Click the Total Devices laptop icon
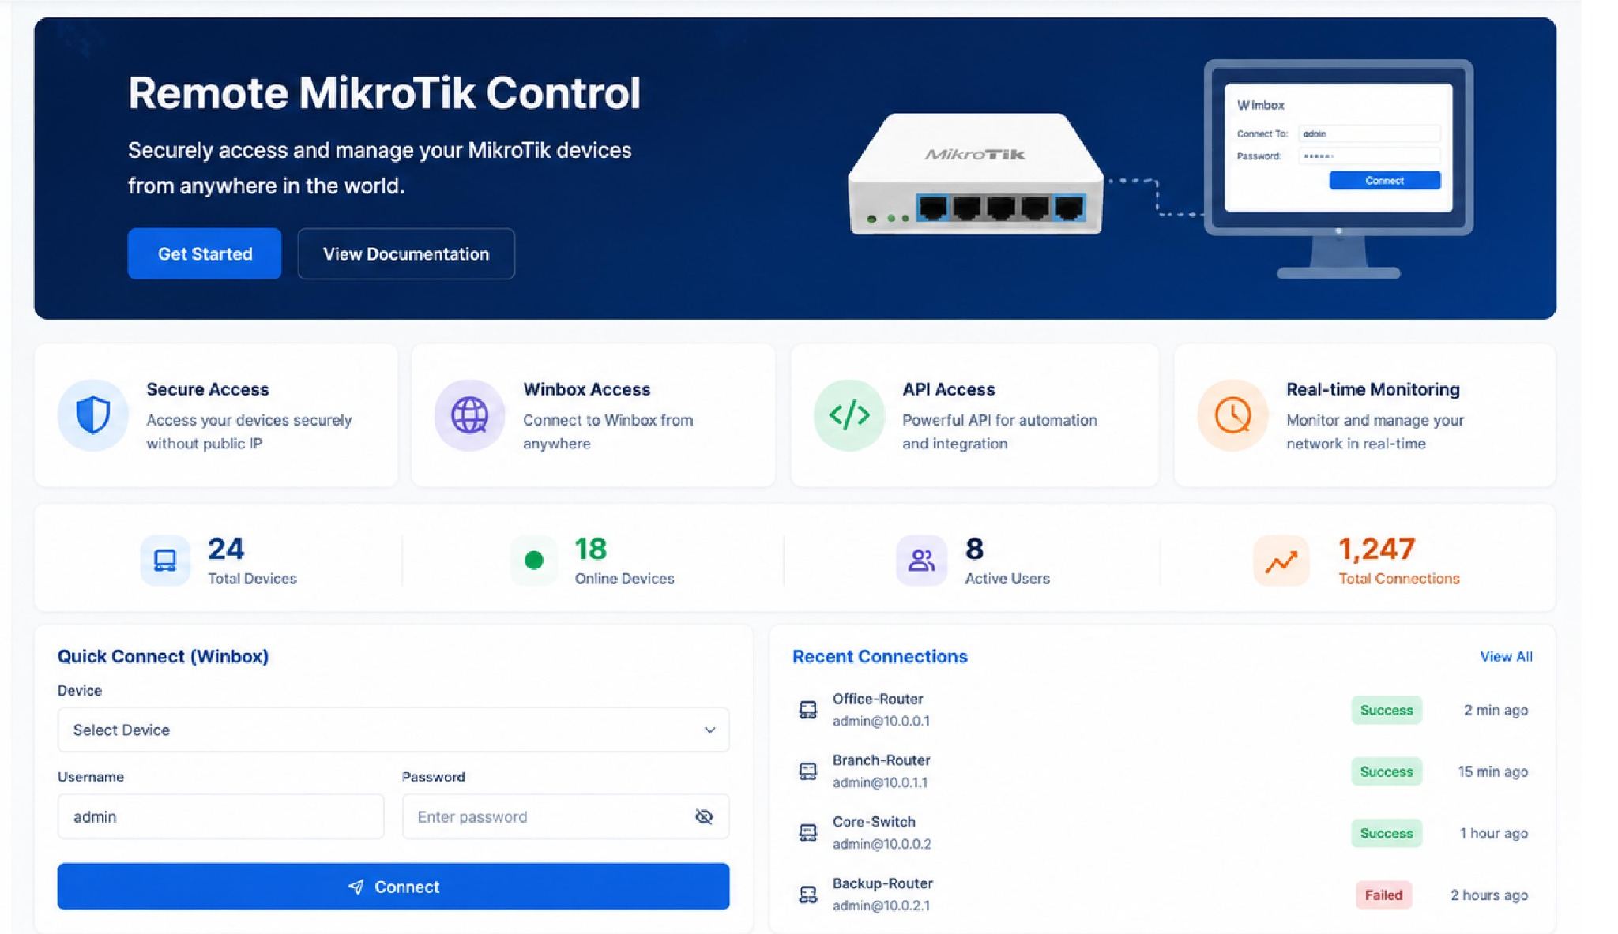Image resolution: width=1618 pixels, height=934 pixels. (165, 561)
